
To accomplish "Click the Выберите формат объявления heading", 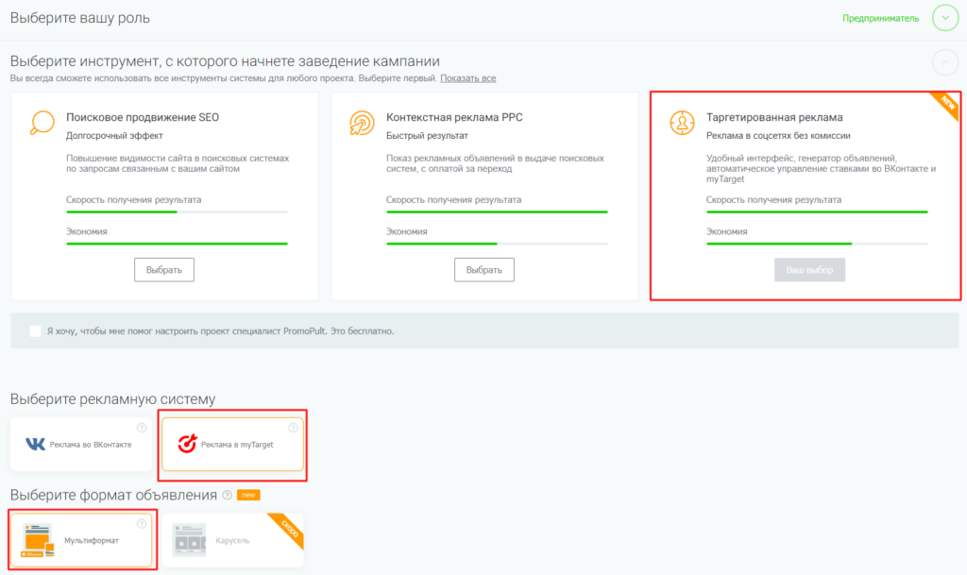I will click(113, 495).
